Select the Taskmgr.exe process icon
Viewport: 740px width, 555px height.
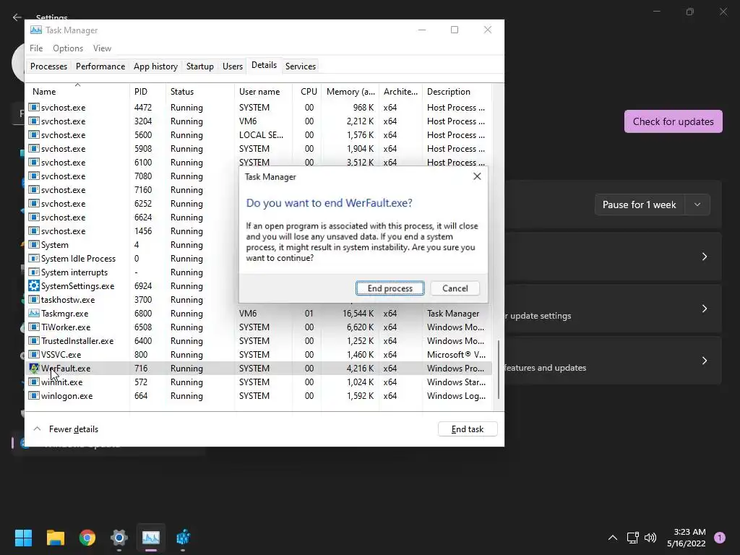[x=33, y=313]
